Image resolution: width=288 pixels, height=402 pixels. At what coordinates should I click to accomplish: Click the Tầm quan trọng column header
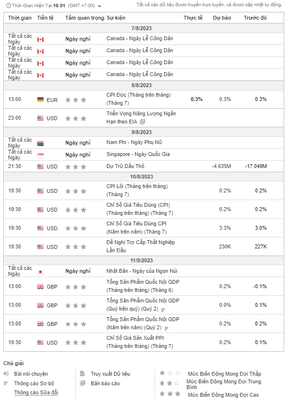pos(84,18)
